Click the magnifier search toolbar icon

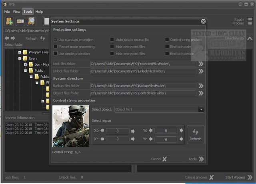tap(31, 21)
